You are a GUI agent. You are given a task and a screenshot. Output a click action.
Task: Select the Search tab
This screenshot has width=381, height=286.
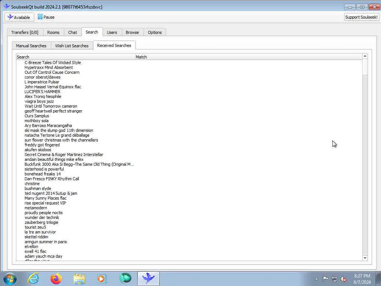coord(92,32)
